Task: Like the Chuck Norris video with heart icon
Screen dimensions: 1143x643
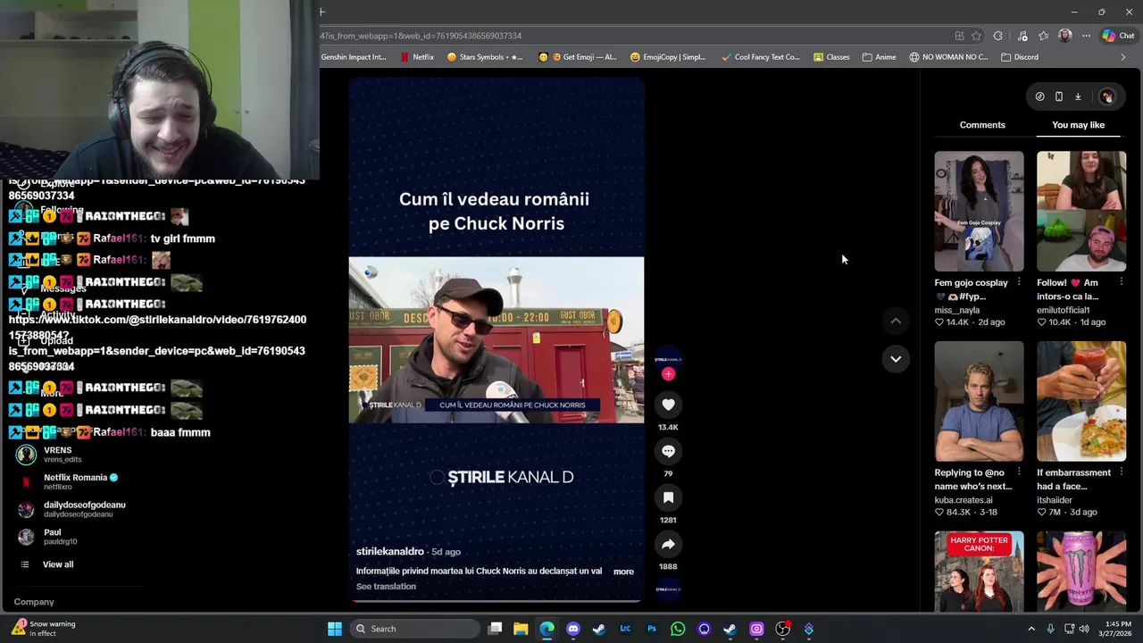Action: tap(668, 405)
